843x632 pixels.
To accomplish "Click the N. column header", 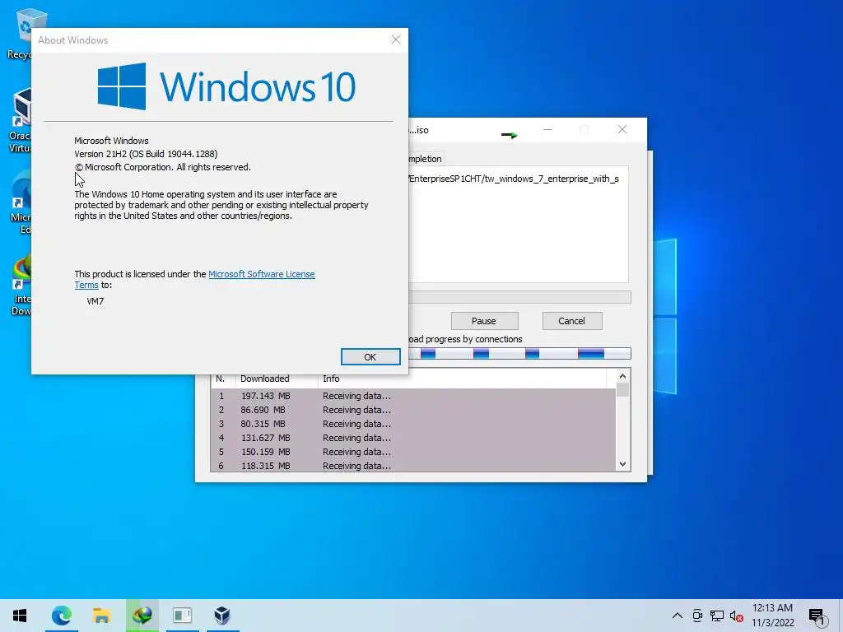I will click(223, 379).
